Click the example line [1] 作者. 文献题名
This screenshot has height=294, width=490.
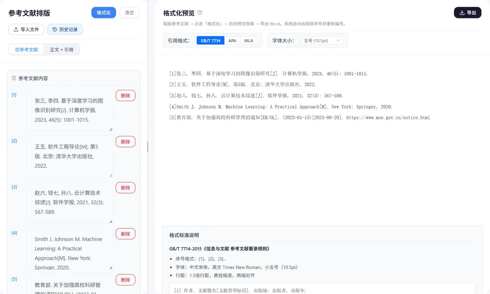[240, 290]
